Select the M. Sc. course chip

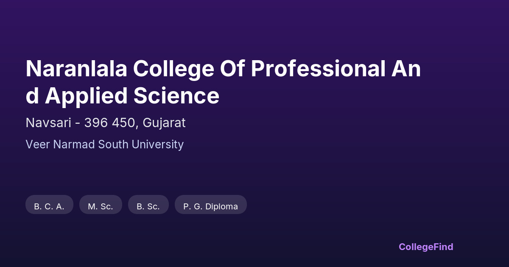(101, 206)
